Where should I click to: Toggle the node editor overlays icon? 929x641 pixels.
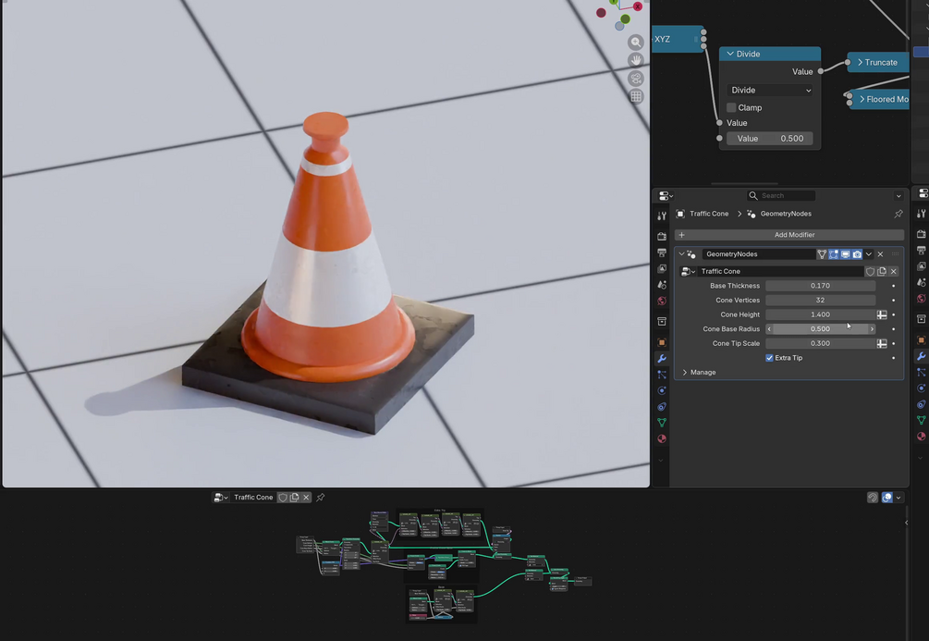click(886, 498)
